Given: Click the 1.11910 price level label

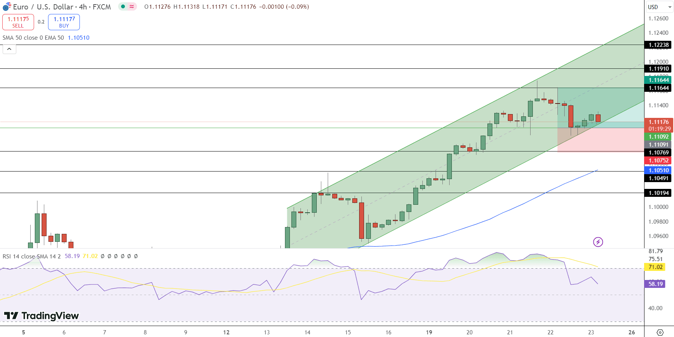Looking at the screenshot, I should (x=658, y=69).
